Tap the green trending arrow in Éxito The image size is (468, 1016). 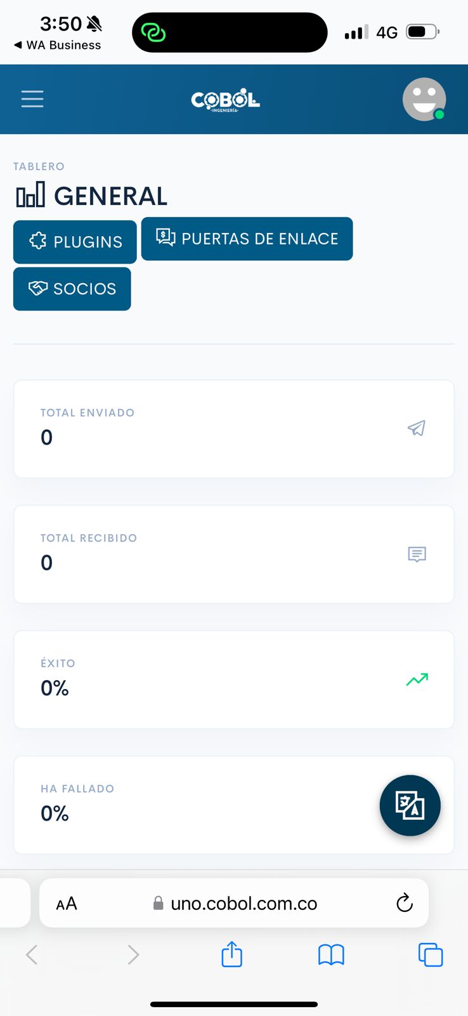pos(417,679)
